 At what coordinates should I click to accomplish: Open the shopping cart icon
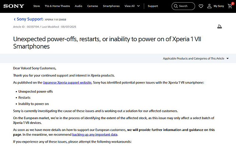pyautogui.click(x=230, y=6)
